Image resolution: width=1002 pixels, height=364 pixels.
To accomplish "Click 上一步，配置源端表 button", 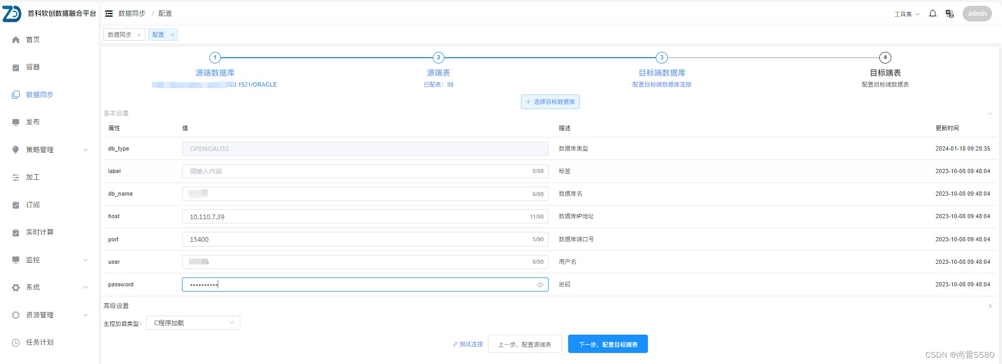I will click(525, 344).
